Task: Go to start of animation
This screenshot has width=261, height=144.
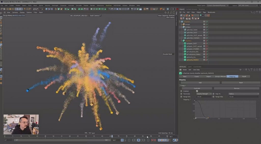Action: [x=129, y=140]
